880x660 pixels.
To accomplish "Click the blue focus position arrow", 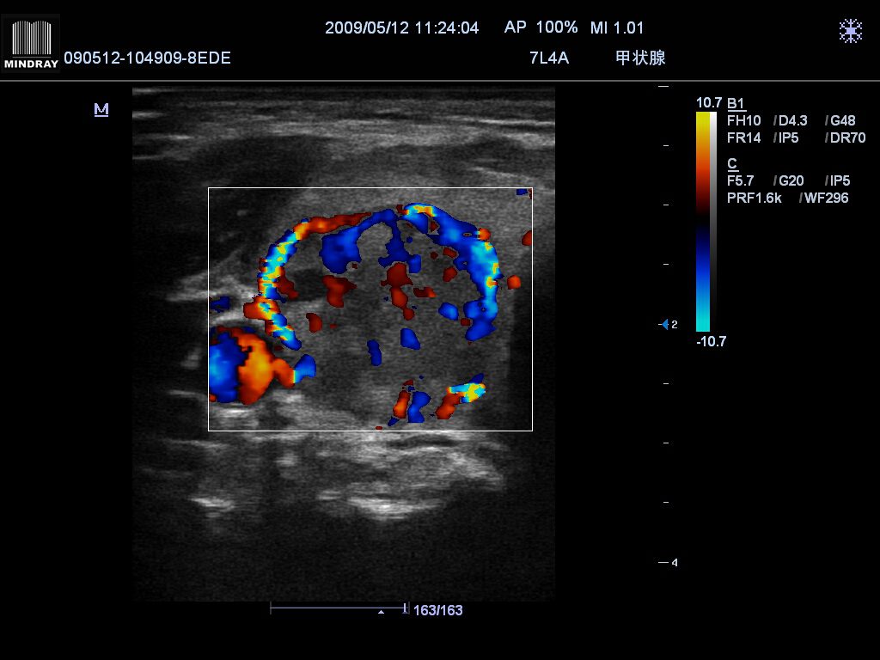I will [x=663, y=324].
